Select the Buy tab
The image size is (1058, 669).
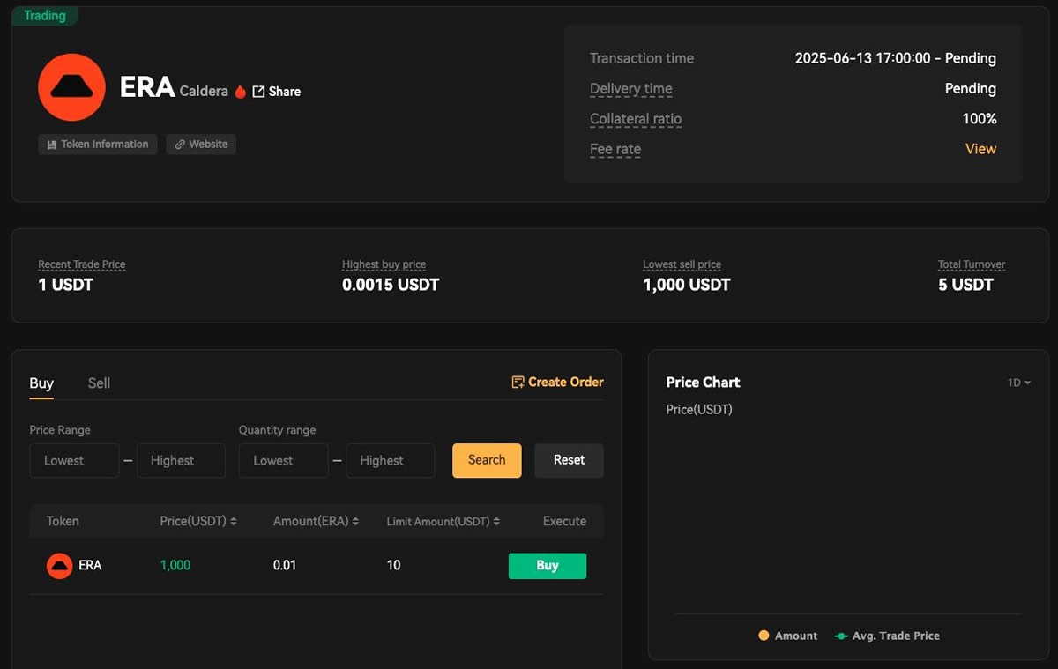click(41, 383)
